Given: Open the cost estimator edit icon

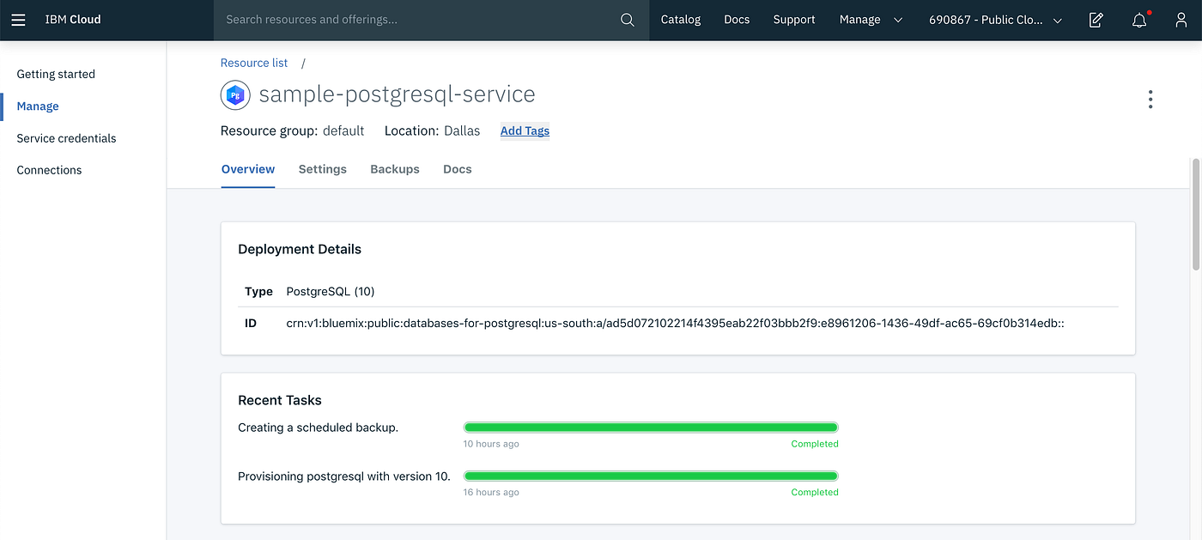Looking at the screenshot, I should 1096,20.
